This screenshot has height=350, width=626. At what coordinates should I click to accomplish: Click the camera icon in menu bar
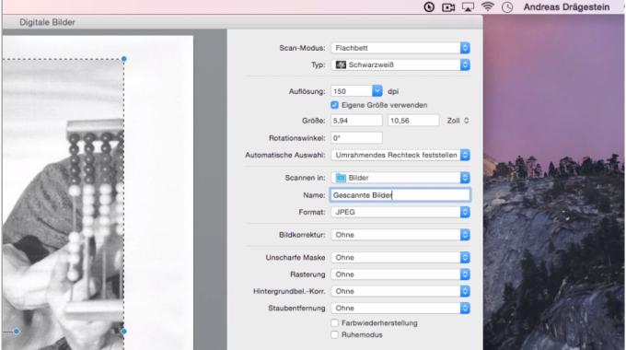(448, 7)
